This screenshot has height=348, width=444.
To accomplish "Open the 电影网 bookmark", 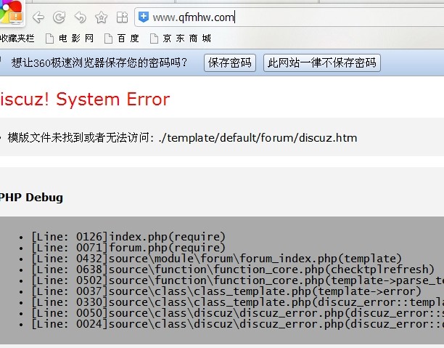I will (70, 39).
